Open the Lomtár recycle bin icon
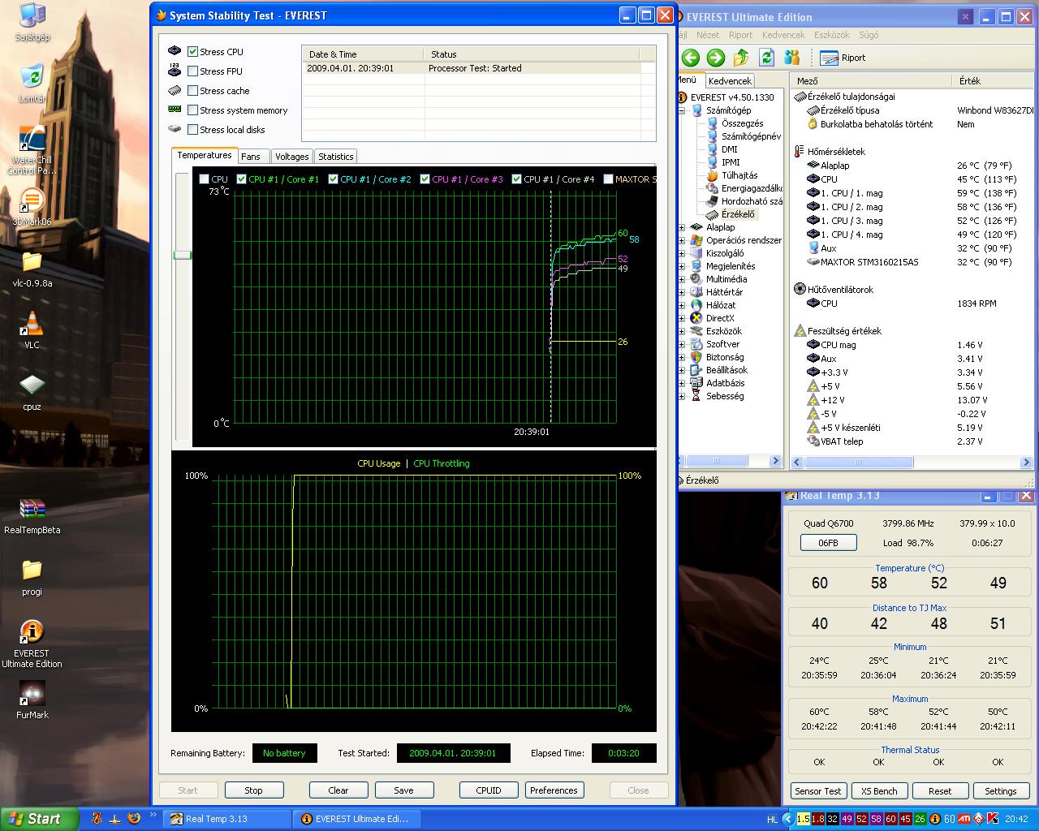The height and width of the screenshot is (831, 1039). tap(32, 84)
